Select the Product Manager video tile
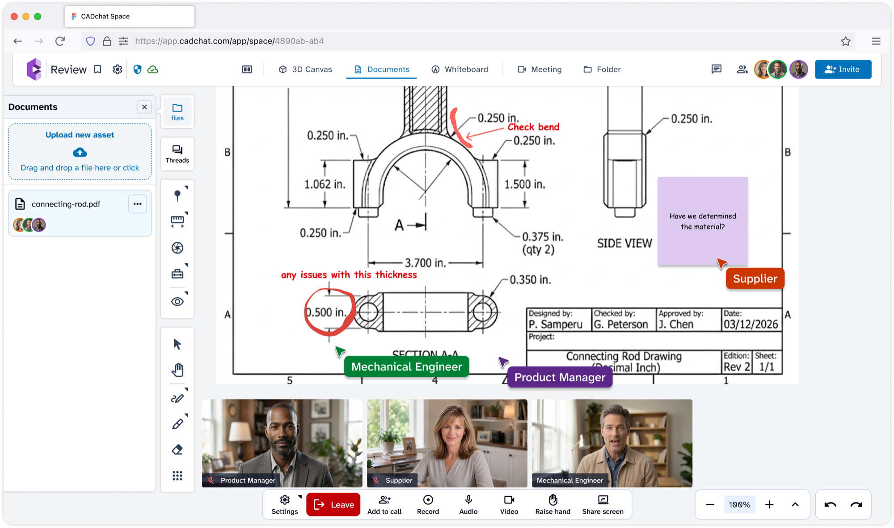Screen dimensions: 894x528 [x=282, y=443]
